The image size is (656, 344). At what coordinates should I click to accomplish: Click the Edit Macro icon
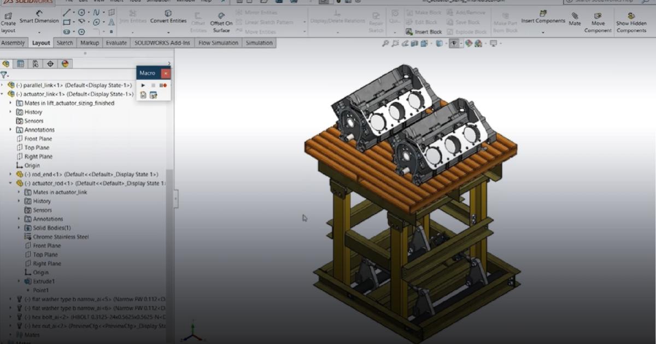tap(154, 95)
